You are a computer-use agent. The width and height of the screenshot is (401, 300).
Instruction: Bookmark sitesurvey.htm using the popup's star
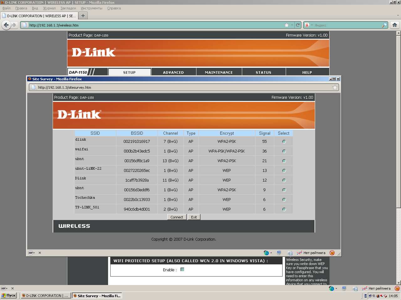335,87
